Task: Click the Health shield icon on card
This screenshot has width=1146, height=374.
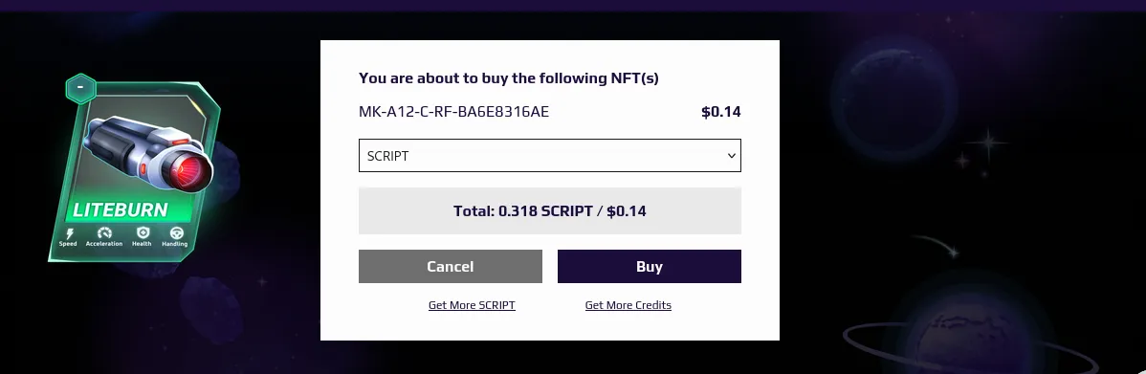Action: pyautogui.click(x=143, y=233)
